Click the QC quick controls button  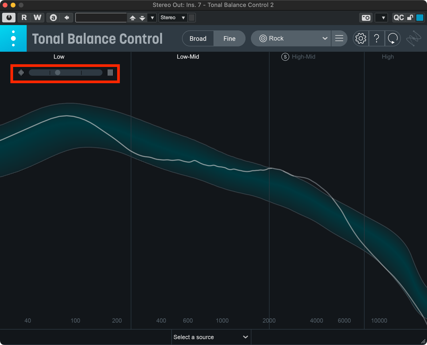click(398, 18)
